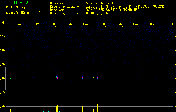Click the kHz axis unit label

(3, 23)
